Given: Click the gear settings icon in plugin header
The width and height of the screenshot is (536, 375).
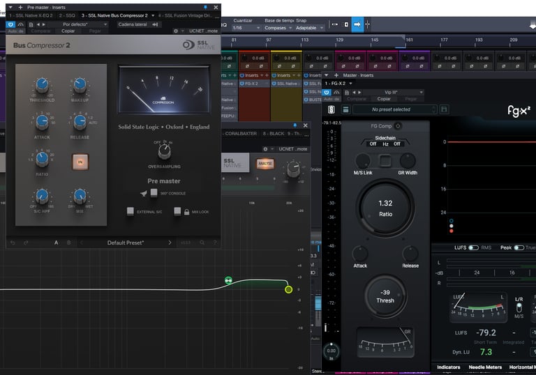Looking at the screenshot, I should click(175, 31).
